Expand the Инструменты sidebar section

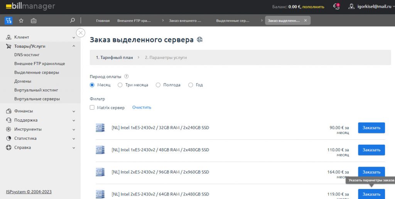click(74, 130)
